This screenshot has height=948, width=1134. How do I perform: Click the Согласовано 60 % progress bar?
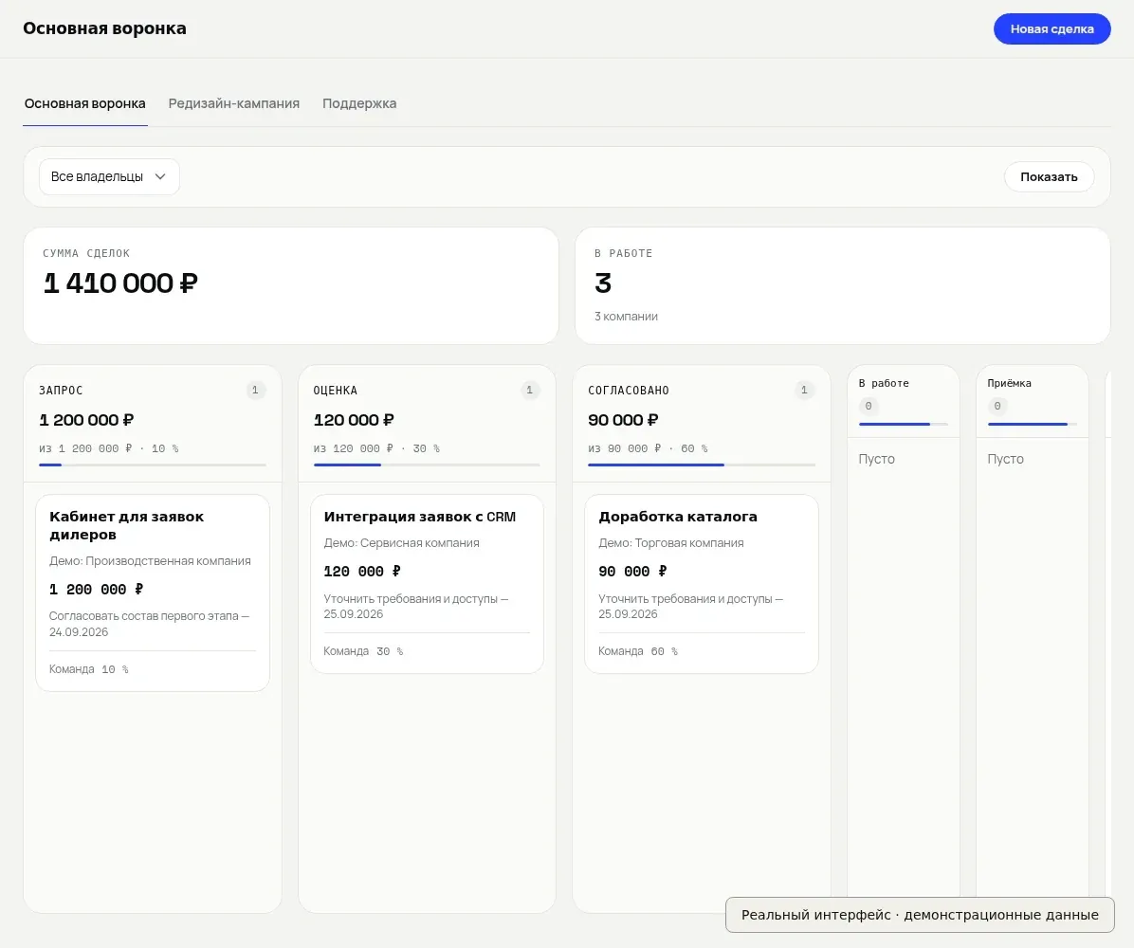coord(702,465)
